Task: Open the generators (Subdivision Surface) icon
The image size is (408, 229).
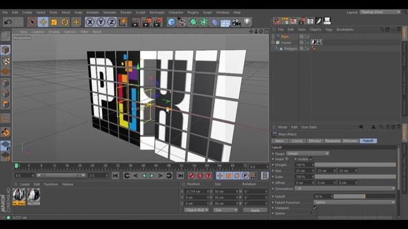Action: [193, 22]
